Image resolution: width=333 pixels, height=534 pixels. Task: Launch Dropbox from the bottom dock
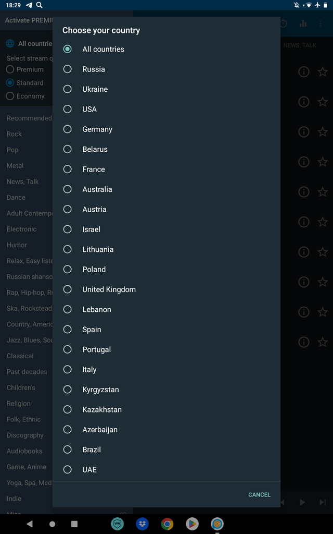(143, 524)
